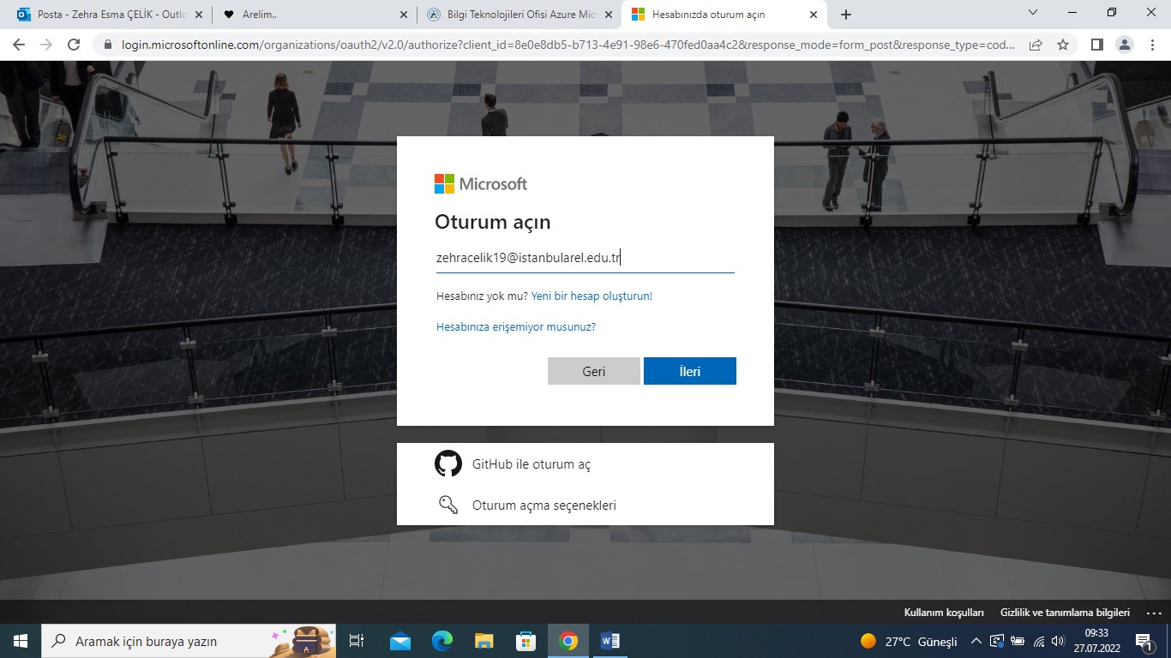The width and height of the screenshot is (1171, 658).
Task: Choose GitHub ile oturum aç
Action: pyautogui.click(x=585, y=464)
